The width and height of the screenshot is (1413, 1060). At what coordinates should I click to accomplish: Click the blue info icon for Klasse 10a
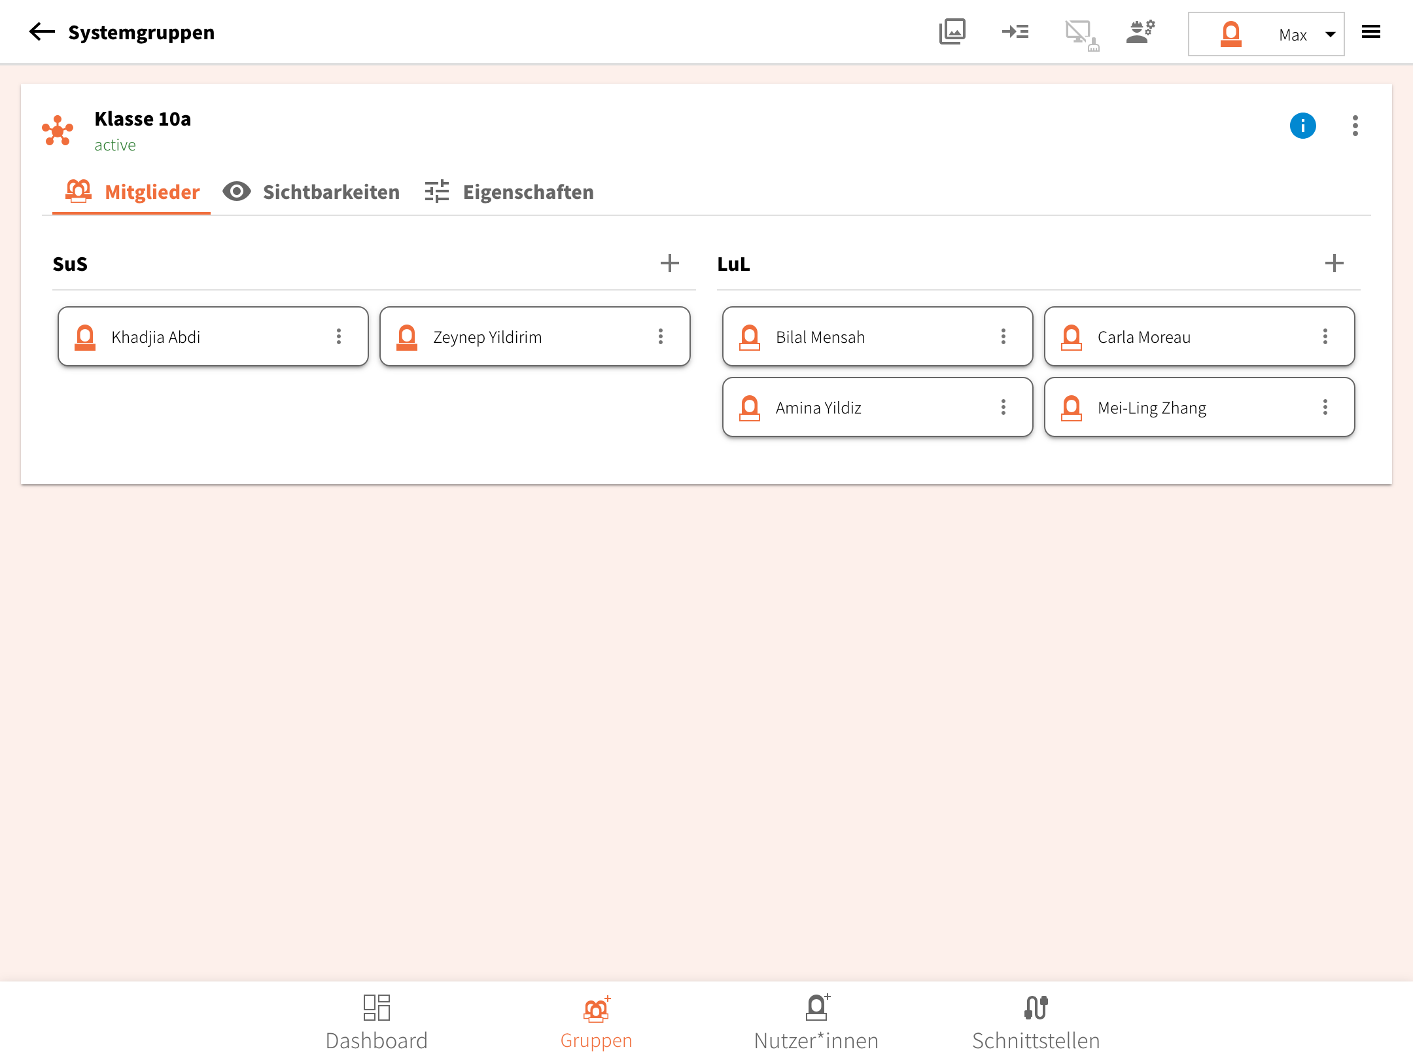tap(1302, 126)
